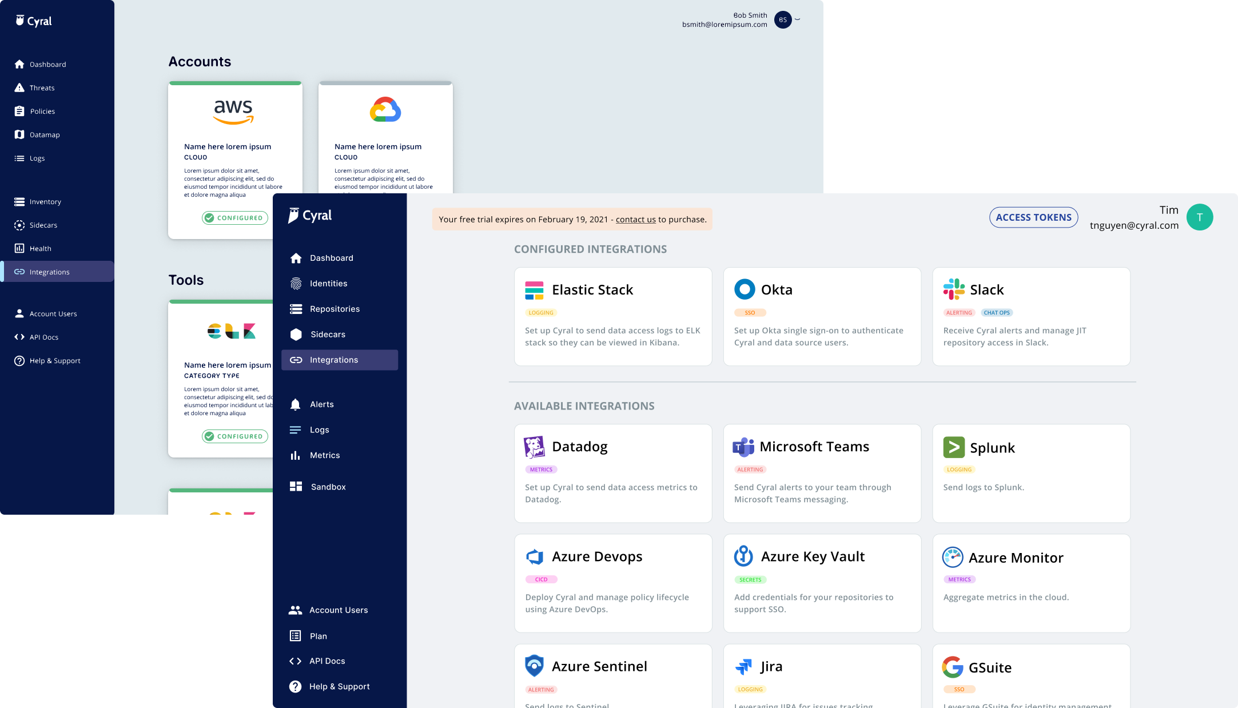1238x708 pixels.
Task: Open Repositories from the sidebar icon
Action: point(296,309)
